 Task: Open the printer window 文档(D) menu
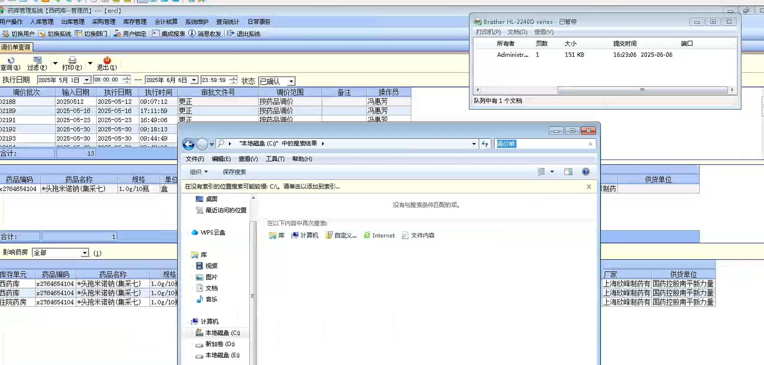pos(517,32)
